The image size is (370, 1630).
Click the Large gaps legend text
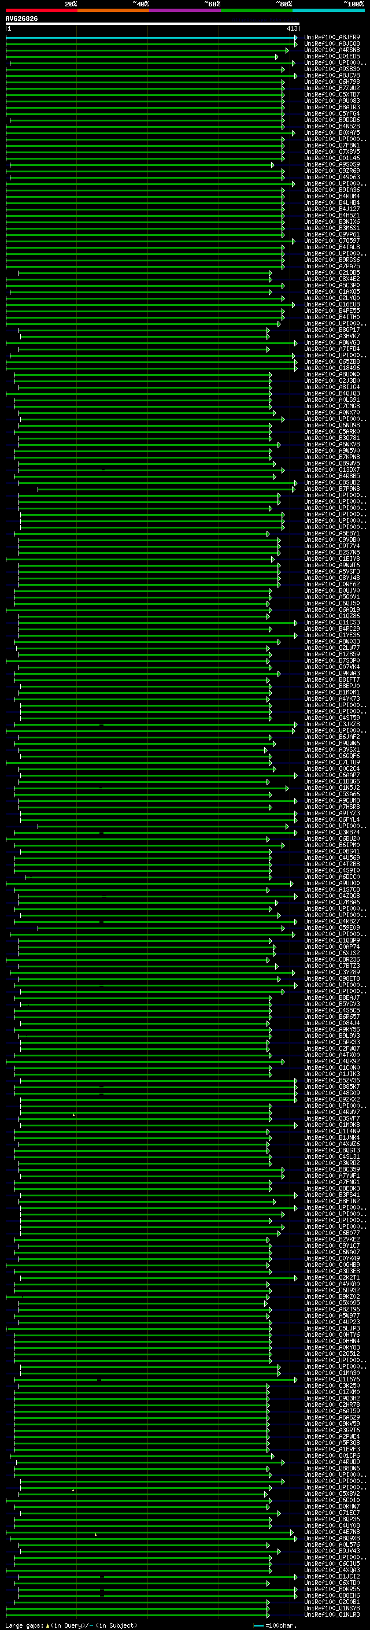point(24,1625)
